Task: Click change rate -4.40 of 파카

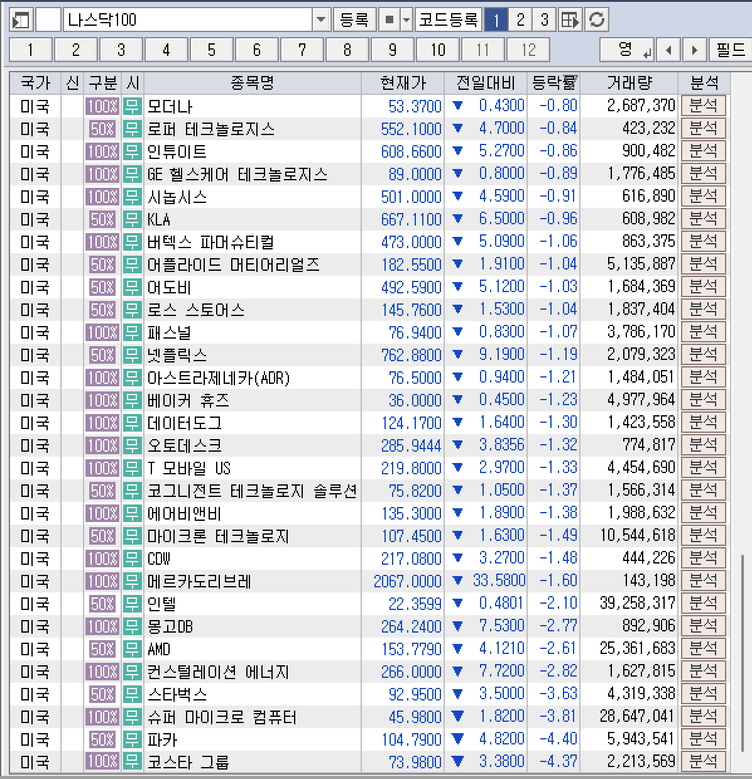Action: 558,739
